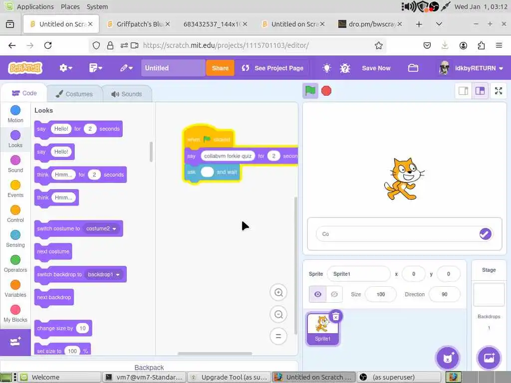
Task: Reload the browser page
Action: tap(48, 45)
